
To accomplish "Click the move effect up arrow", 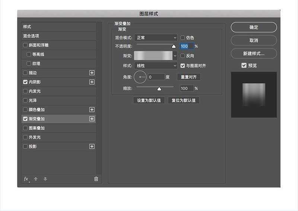I will pos(36,179).
